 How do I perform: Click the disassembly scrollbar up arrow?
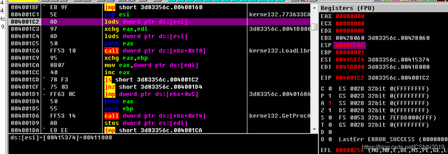point(314,8)
